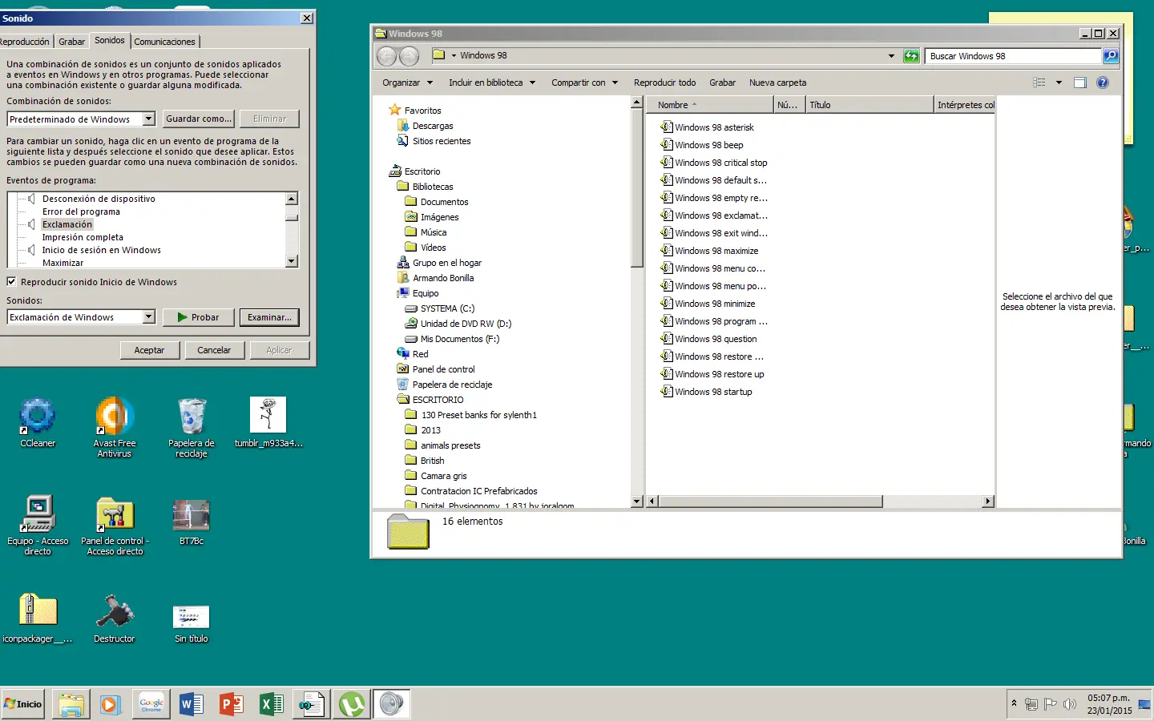Open PowerPoint from the taskbar
The width and height of the screenshot is (1154, 721).
[232, 704]
